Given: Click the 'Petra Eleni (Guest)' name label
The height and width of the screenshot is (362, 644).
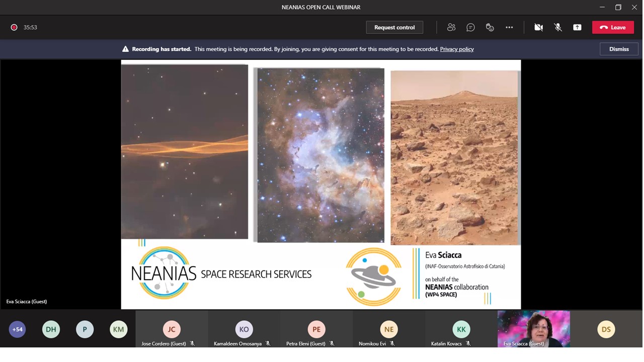Looking at the screenshot, I should [x=306, y=344].
